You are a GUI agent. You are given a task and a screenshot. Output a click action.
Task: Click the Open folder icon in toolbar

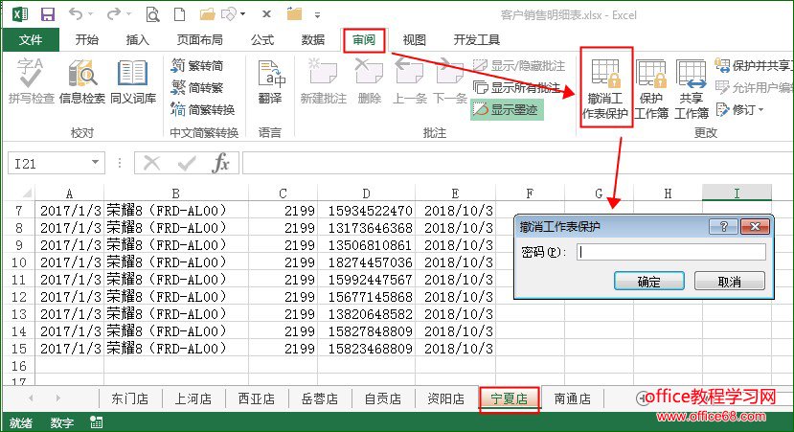tap(207, 14)
